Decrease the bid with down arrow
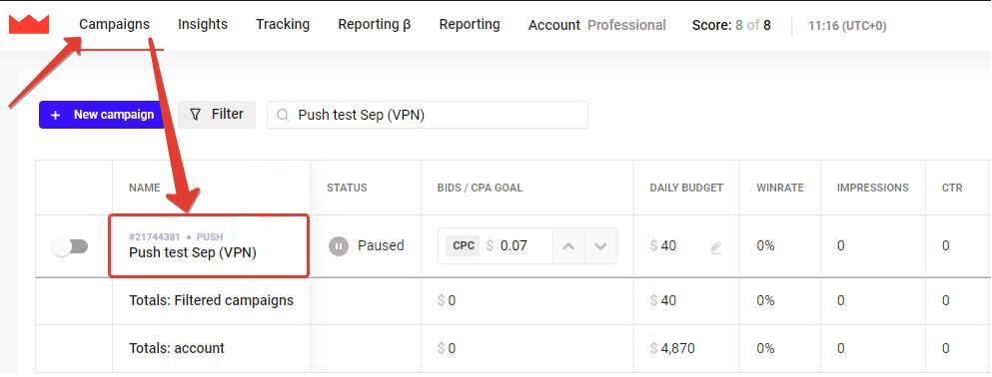Image resolution: width=992 pixels, height=377 pixels. point(601,245)
